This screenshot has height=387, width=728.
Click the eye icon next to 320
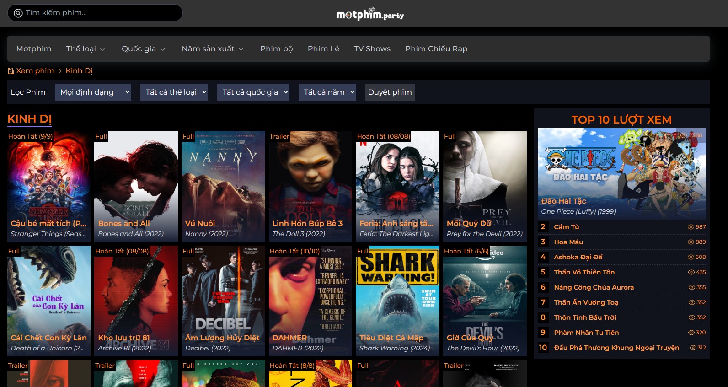(x=692, y=333)
